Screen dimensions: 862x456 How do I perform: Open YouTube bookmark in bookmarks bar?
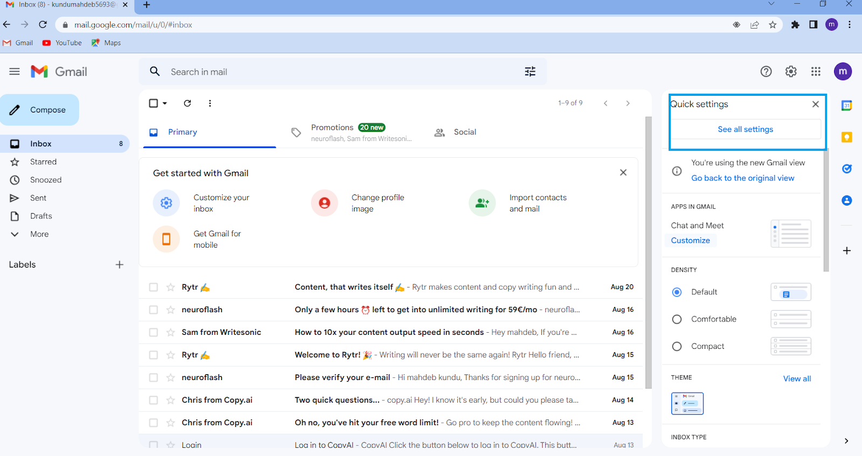coord(62,43)
